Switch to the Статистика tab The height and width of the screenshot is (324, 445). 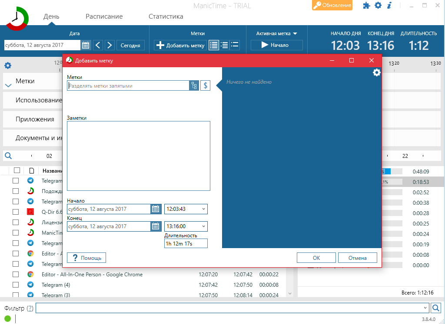pos(166,16)
